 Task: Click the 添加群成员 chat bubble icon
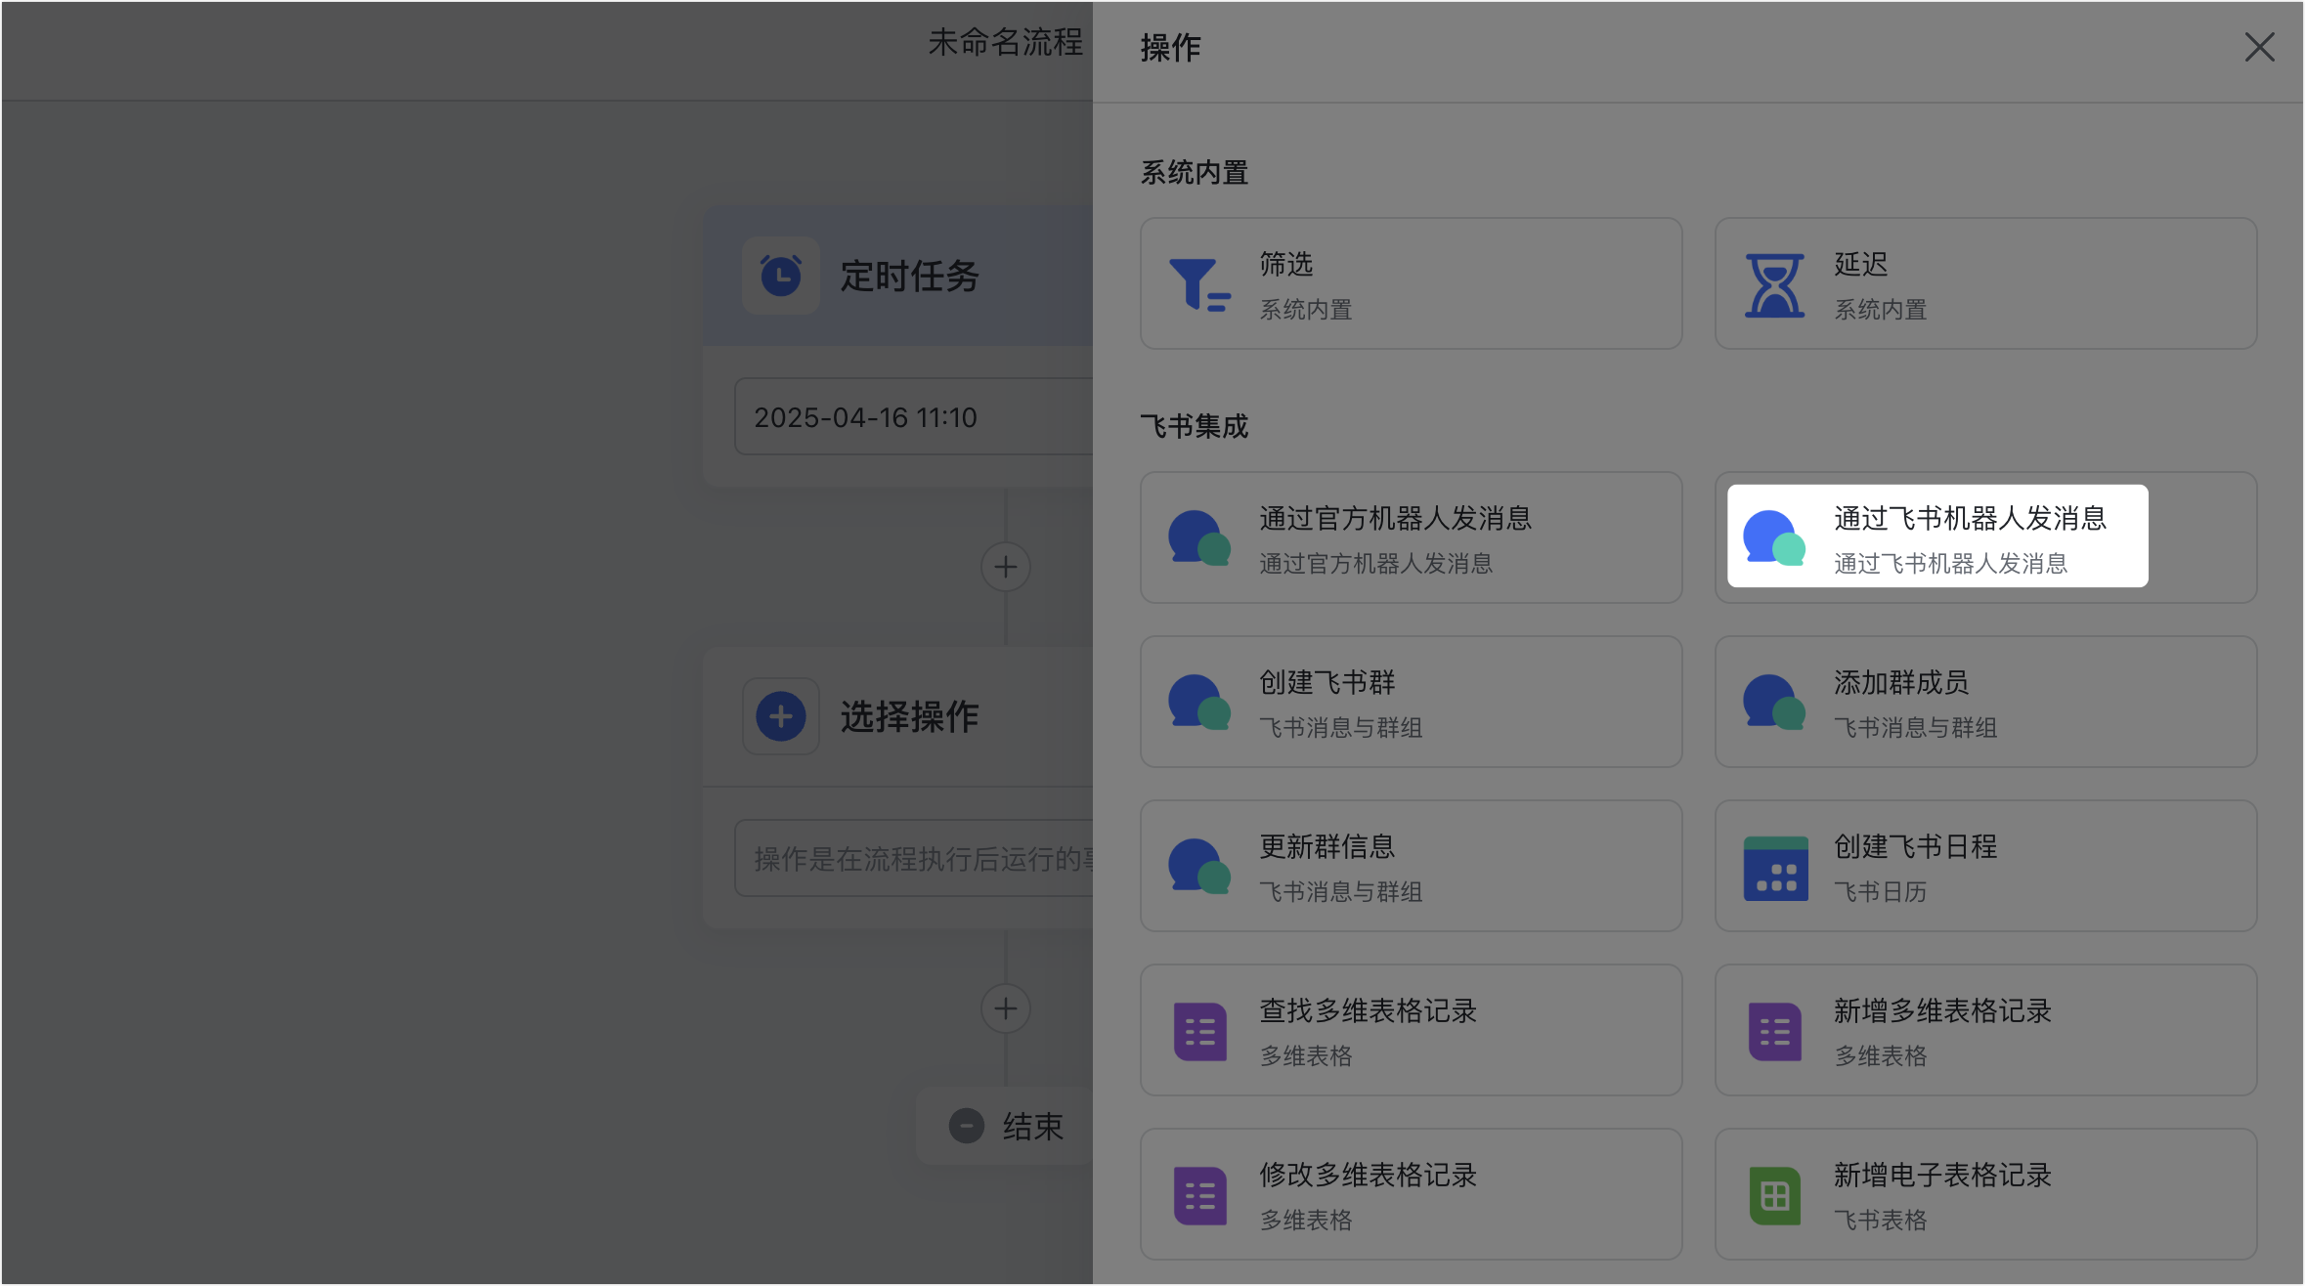[1774, 702]
